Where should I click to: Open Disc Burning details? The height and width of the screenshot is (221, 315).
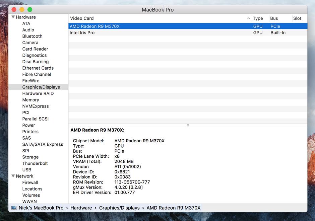(x=36, y=62)
